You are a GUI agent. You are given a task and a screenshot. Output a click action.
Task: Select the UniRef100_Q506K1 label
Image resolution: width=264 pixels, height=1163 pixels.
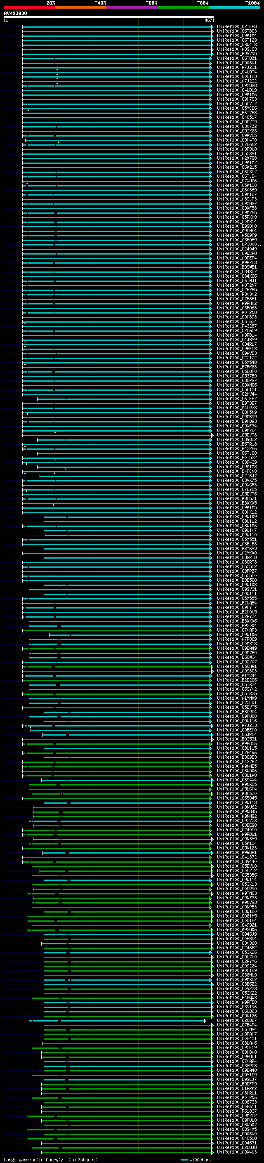pos(237,63)
